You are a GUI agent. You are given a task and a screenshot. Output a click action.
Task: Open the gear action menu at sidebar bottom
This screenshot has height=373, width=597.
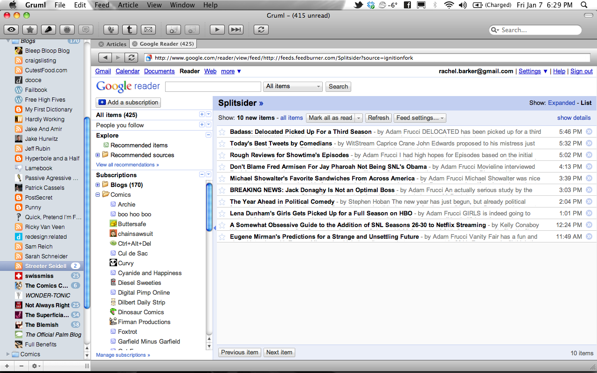coord(36,366)
